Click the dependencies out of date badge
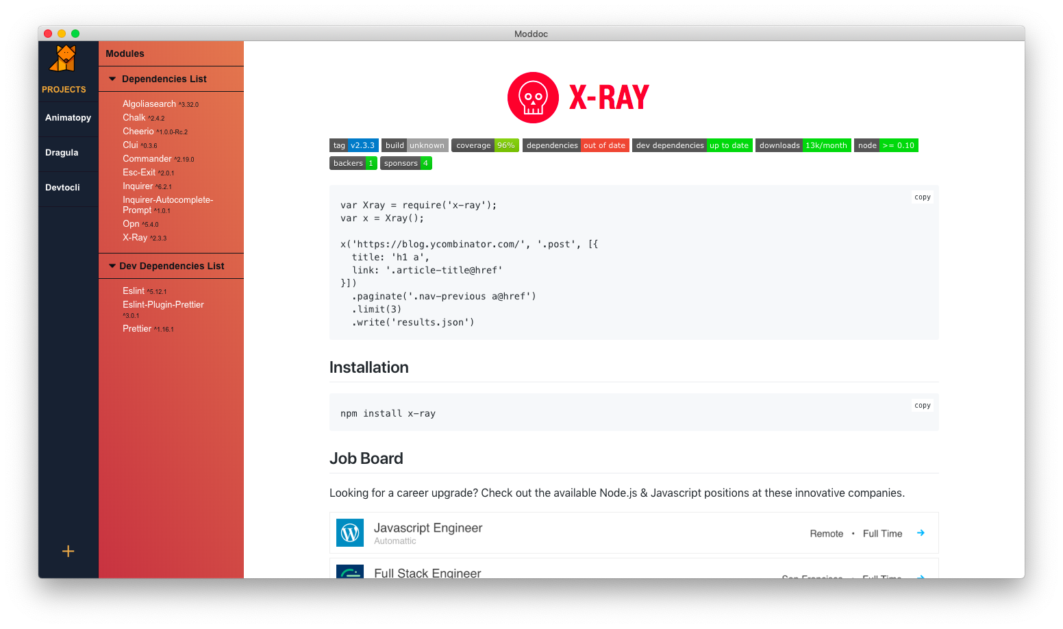The image size is (1063, 629). point(576,145)
